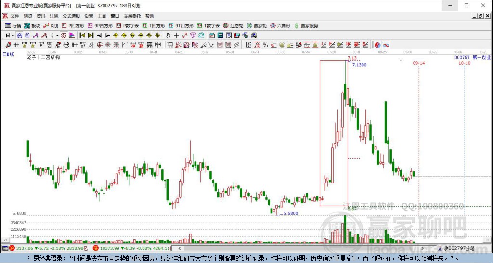This screenshot has width=493, height=263.
Task: Open the P数字表 tool
Action: (127, 26)
